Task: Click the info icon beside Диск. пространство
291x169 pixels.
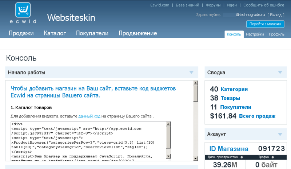Action: (242, 157)
